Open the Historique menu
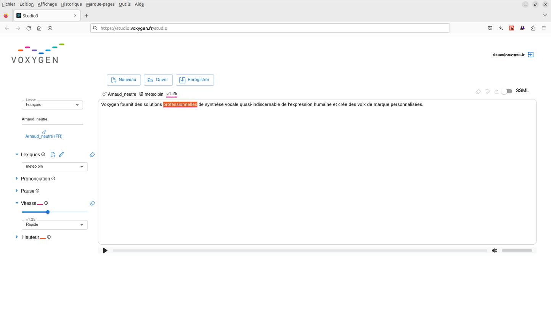The height and width of the screenshot is (314, 551). point(71,4)
